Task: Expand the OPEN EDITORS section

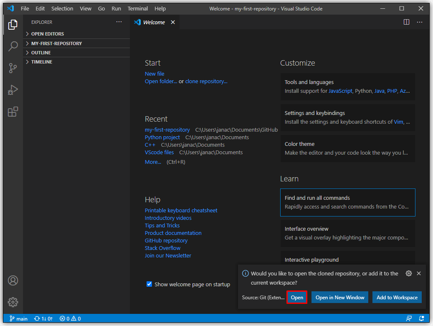Action: (x=76, y=34)
